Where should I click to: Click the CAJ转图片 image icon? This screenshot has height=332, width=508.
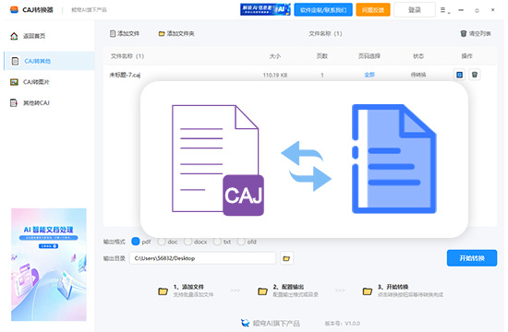click(x=14, y=82)
